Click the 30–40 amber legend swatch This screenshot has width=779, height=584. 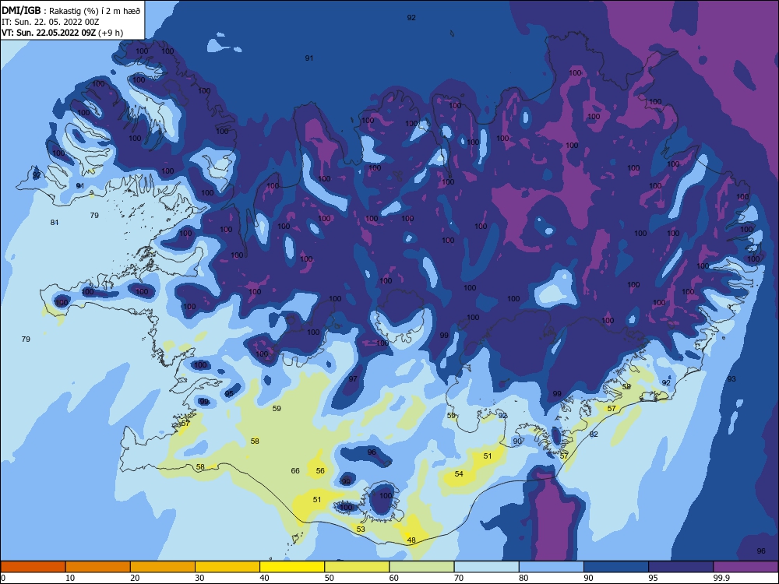tap(227, 567)
